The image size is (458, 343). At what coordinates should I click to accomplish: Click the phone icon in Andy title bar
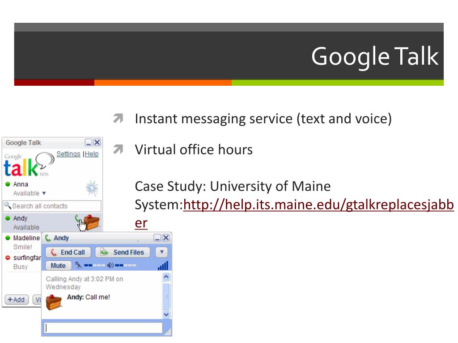tap(48, 238)
